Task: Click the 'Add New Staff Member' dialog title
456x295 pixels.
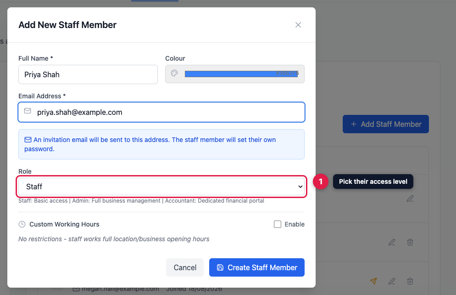Action: pyautogui.click(x=67, y=25)
